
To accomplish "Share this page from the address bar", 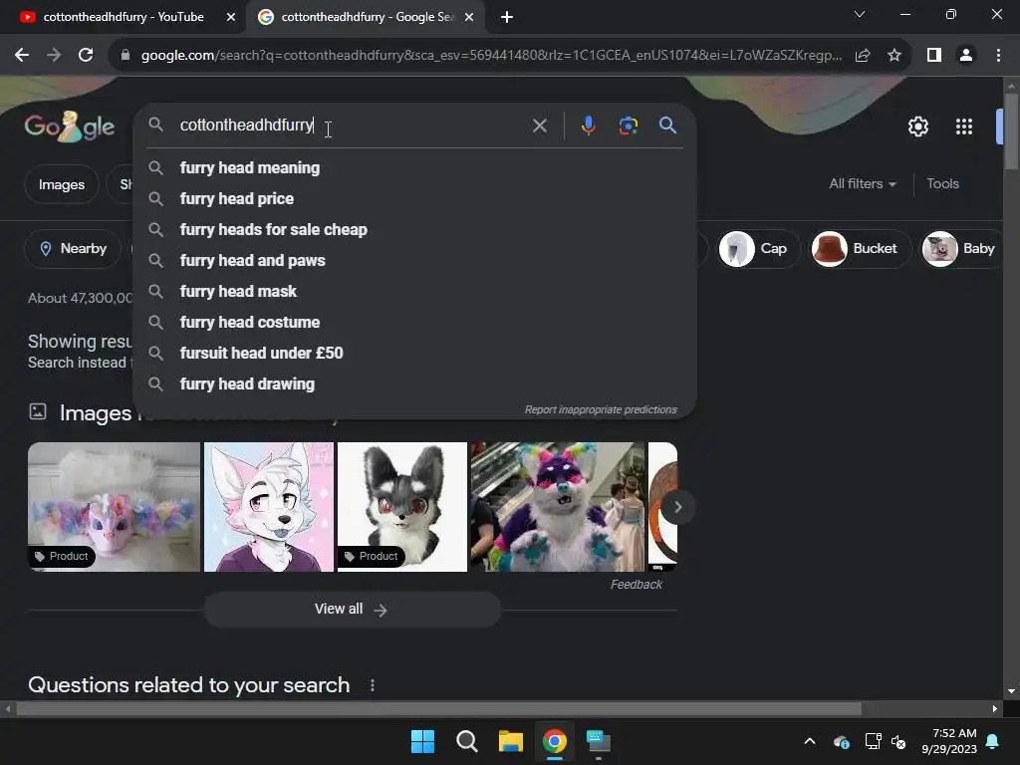I will pyautogui.click(x=863, y=56).
